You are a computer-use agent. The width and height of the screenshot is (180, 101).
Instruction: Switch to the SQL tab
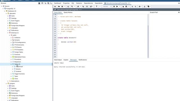click(73, 3)
